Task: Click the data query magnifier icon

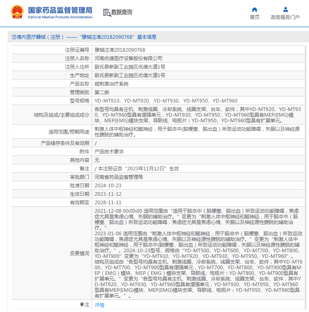Action: click(107, 13)
